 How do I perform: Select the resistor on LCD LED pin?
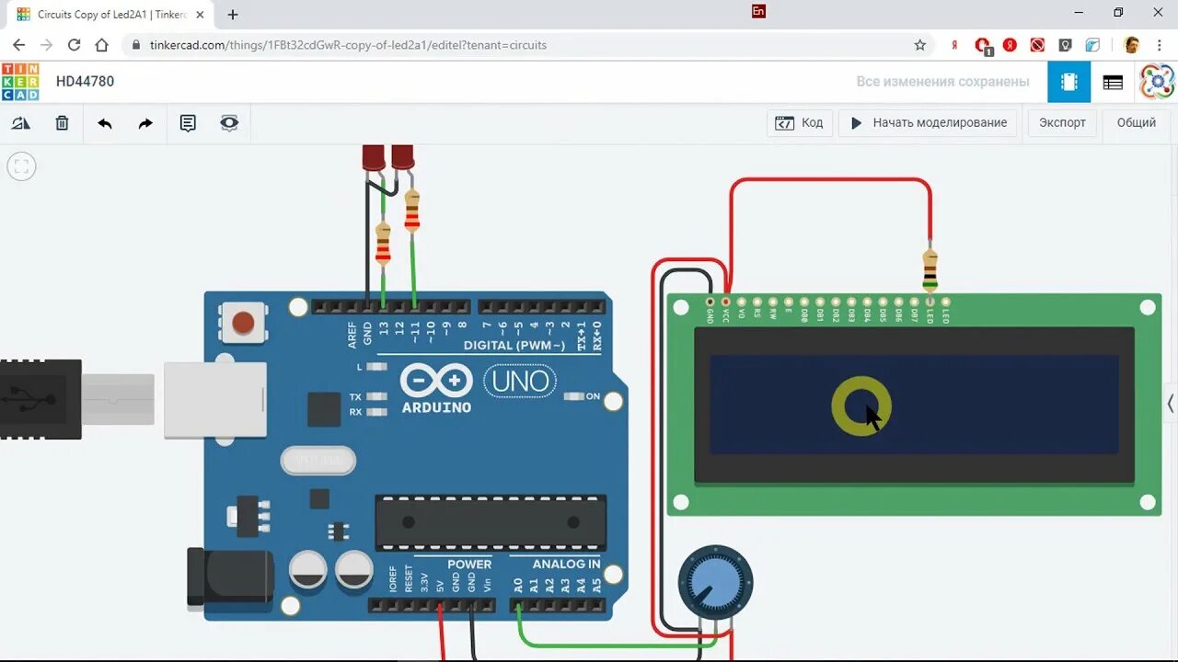(x=930, y=270)
